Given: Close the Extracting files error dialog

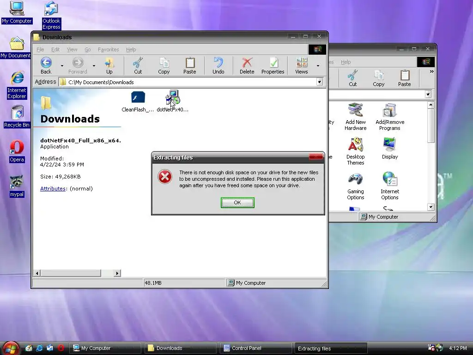Looking at the screenshot, I should (x=316, y=157).
